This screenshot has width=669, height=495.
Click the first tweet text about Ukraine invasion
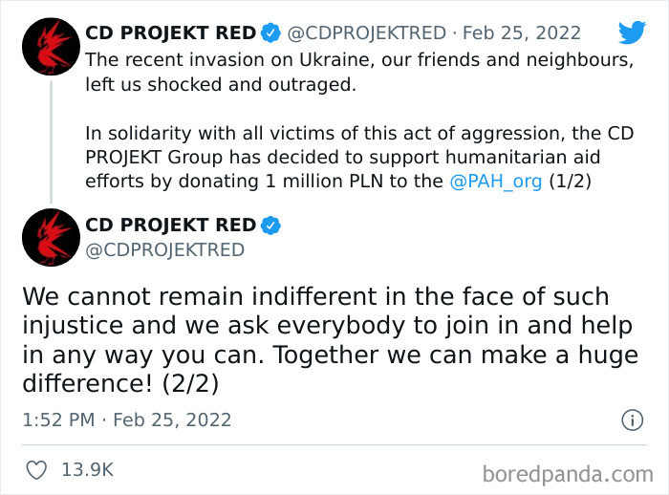359,72
